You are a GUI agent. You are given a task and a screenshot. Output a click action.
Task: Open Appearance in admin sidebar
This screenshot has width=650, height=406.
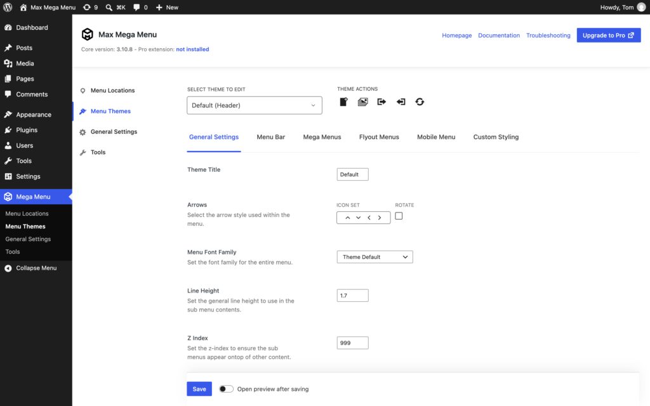[34, 114]
